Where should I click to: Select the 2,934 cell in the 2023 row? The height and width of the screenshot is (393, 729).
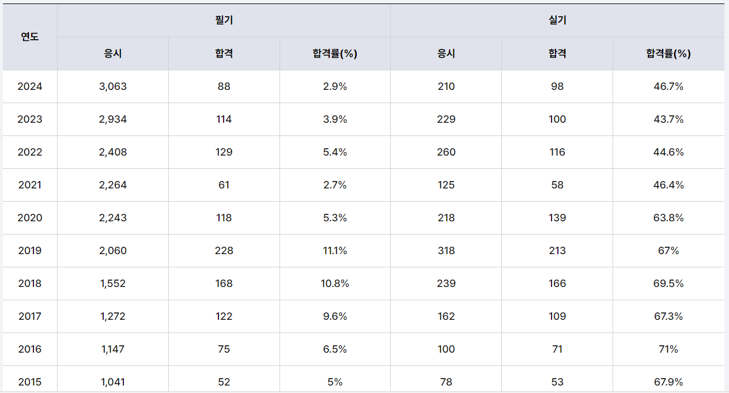tap(113, 119)
